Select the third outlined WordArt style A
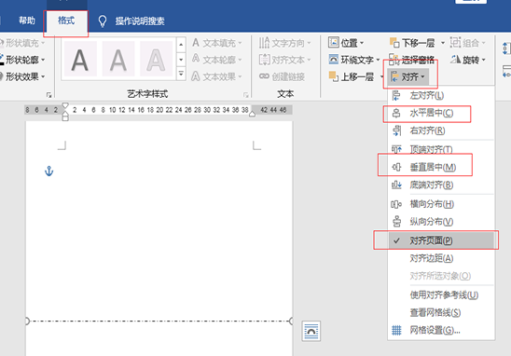Screen dimensions: 511x356 pyautogui.click(x=156, y=60)
